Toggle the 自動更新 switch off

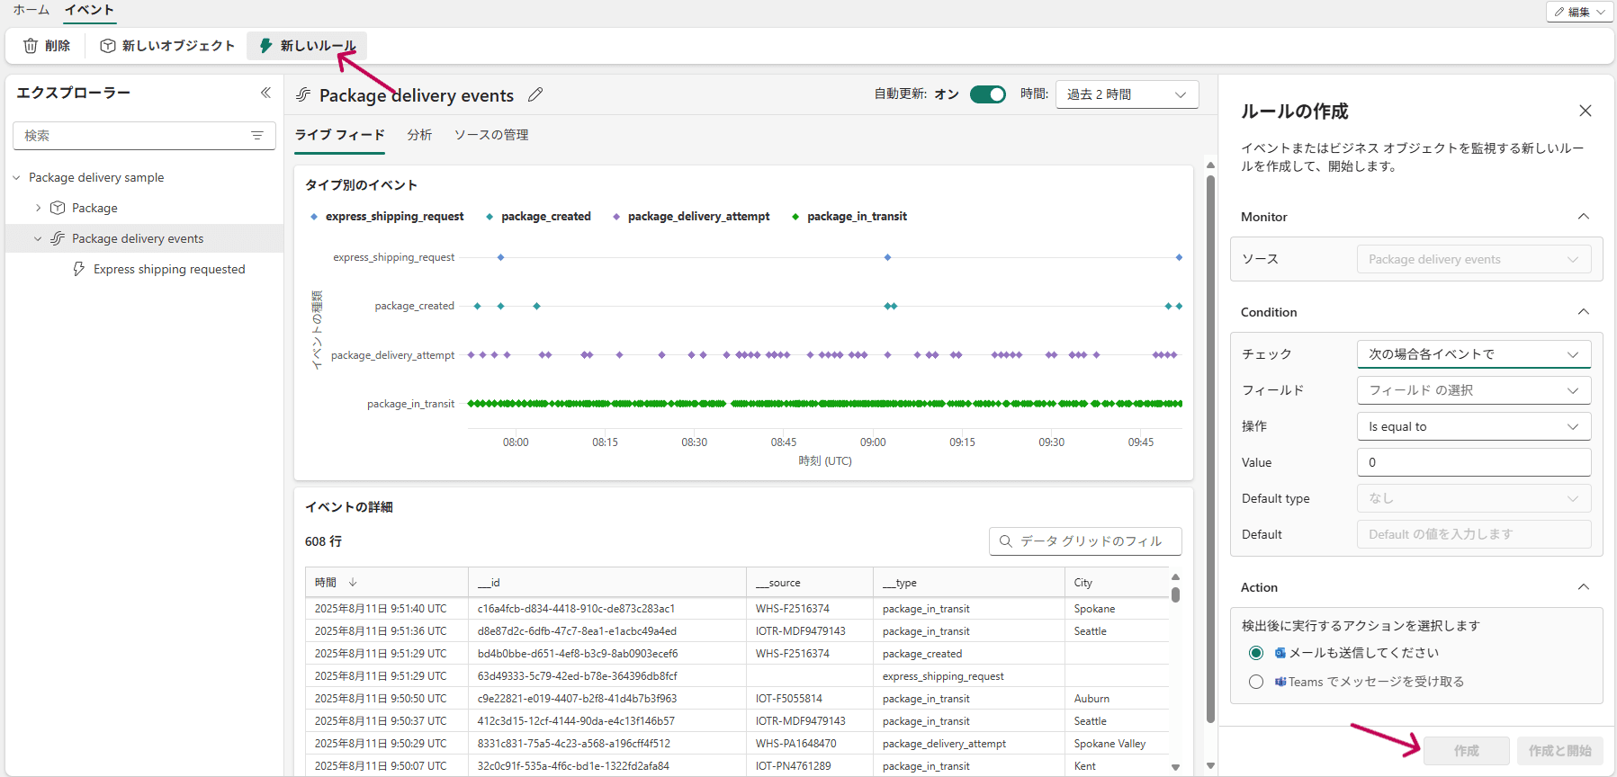tap(987, 94)
